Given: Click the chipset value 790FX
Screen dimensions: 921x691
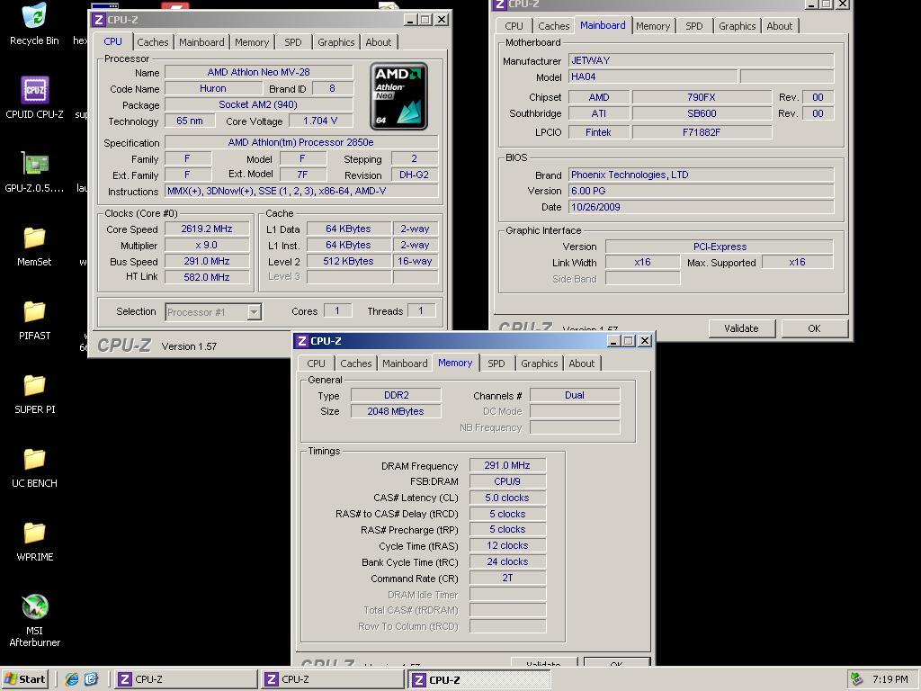Looking at the screenshot, I should 702,97.
